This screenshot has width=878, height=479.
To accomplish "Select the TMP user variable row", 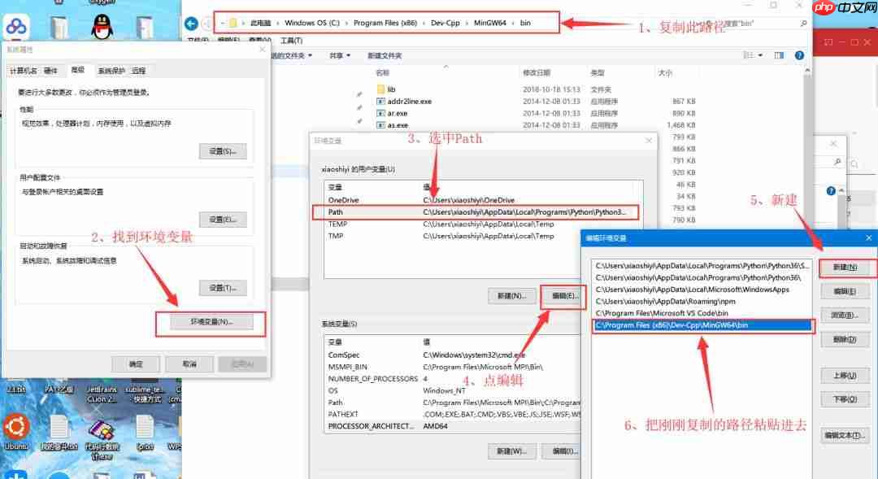I will click(x=483, y=236).
